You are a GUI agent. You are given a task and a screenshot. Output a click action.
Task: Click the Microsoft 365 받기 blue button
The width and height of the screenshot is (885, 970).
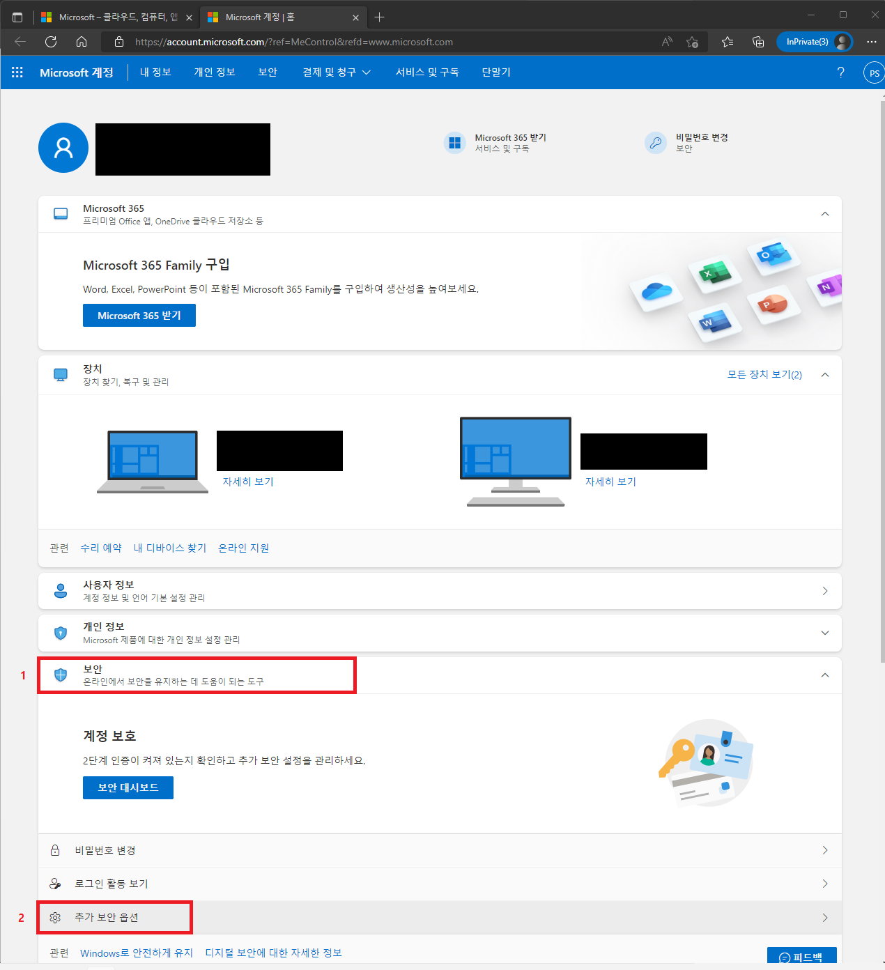(x=139, y=315)
